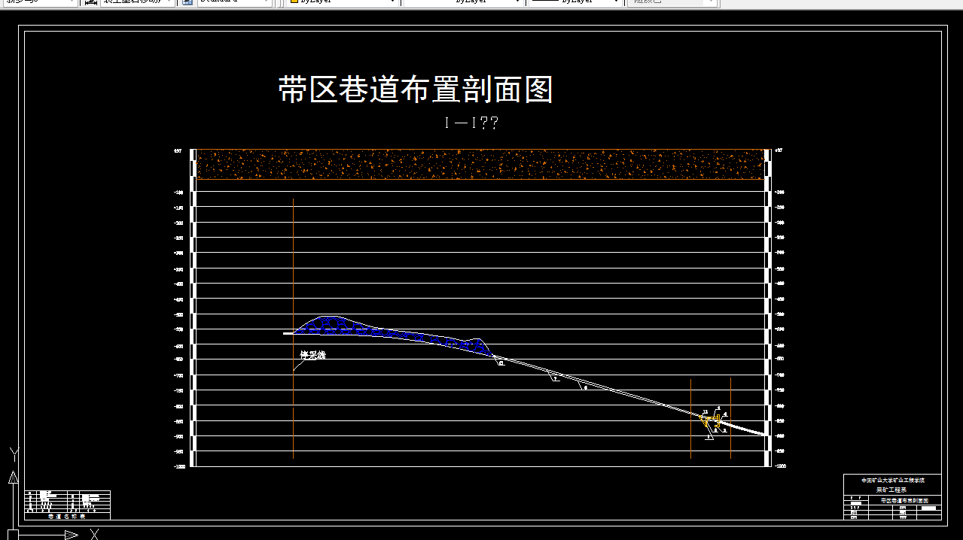This screenshot has height=540, width=963.
Task: Click the I—I?? section subtitle text
Action: [471, 123]
